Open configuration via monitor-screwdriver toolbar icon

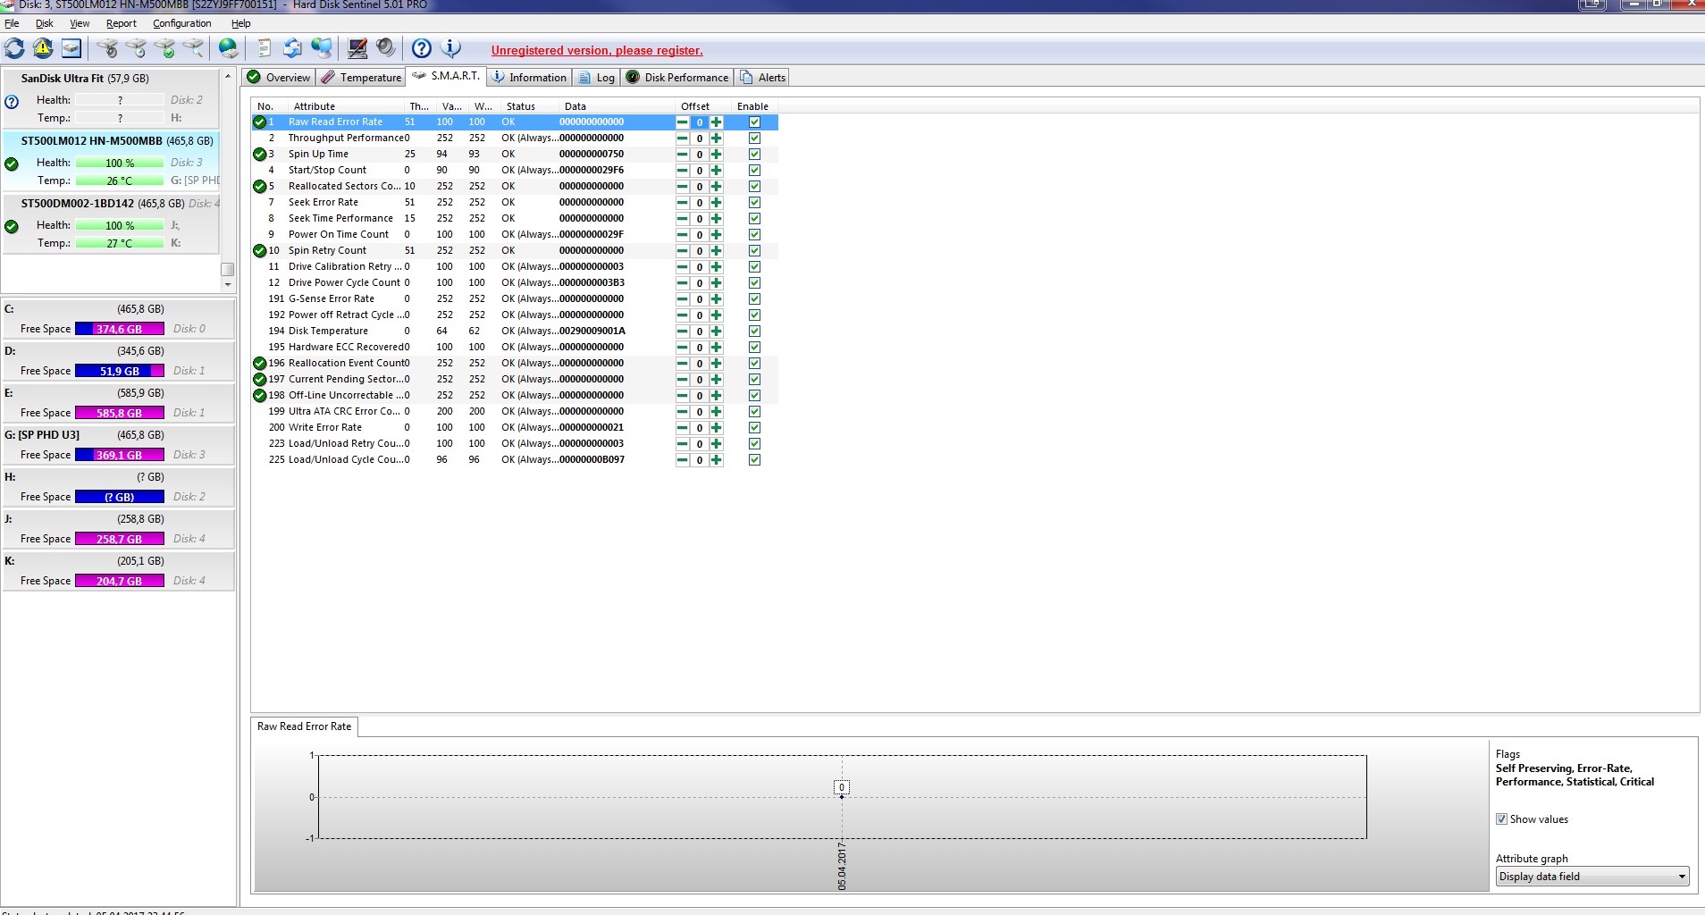click(357, 48)
